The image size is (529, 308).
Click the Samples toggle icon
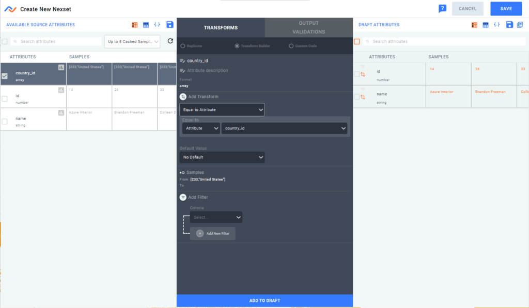[182, 172]
